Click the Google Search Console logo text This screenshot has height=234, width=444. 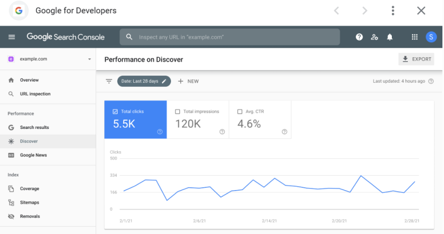coord(65,37)
